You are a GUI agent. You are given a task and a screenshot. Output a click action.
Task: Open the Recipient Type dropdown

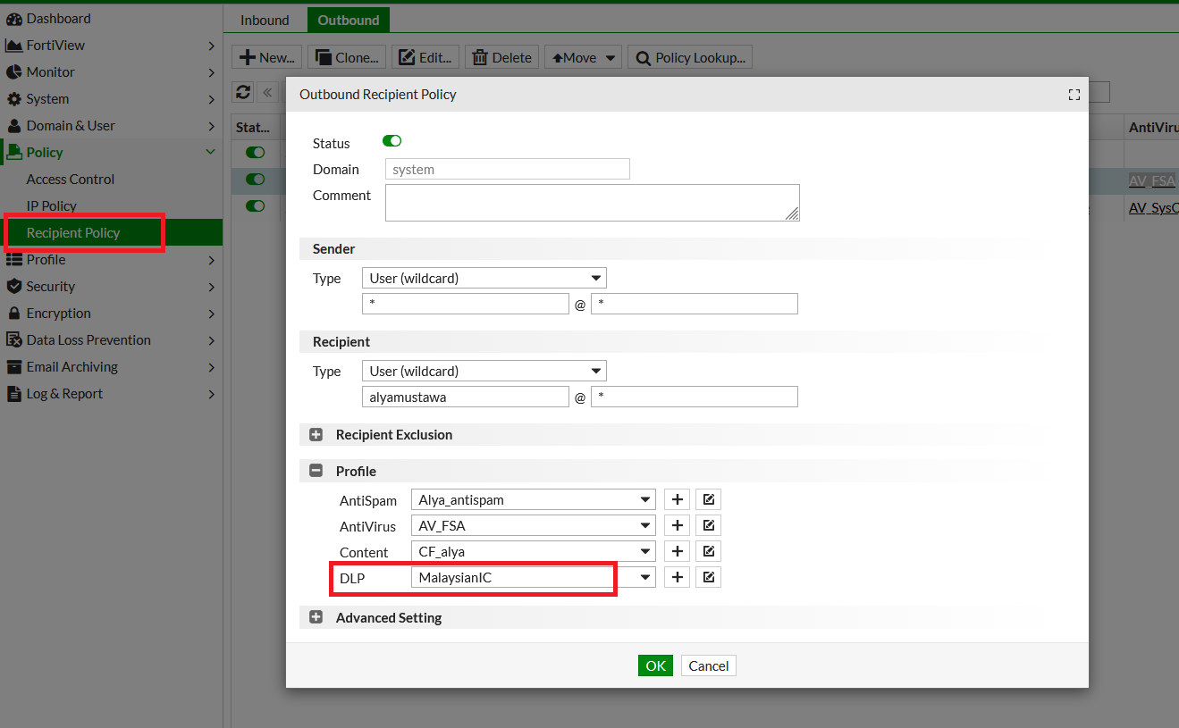(x=484, y=372)
